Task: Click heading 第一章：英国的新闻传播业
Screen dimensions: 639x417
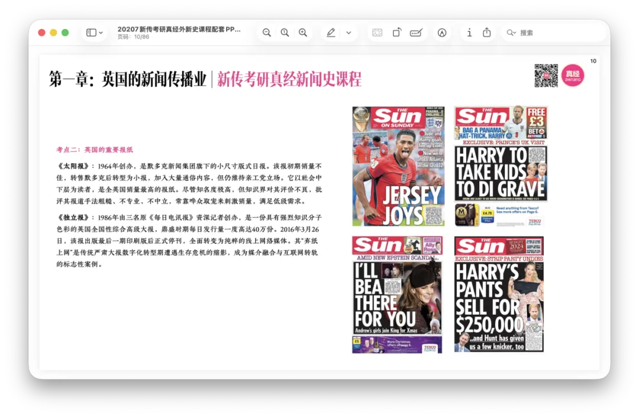Action: pos(128,79)
